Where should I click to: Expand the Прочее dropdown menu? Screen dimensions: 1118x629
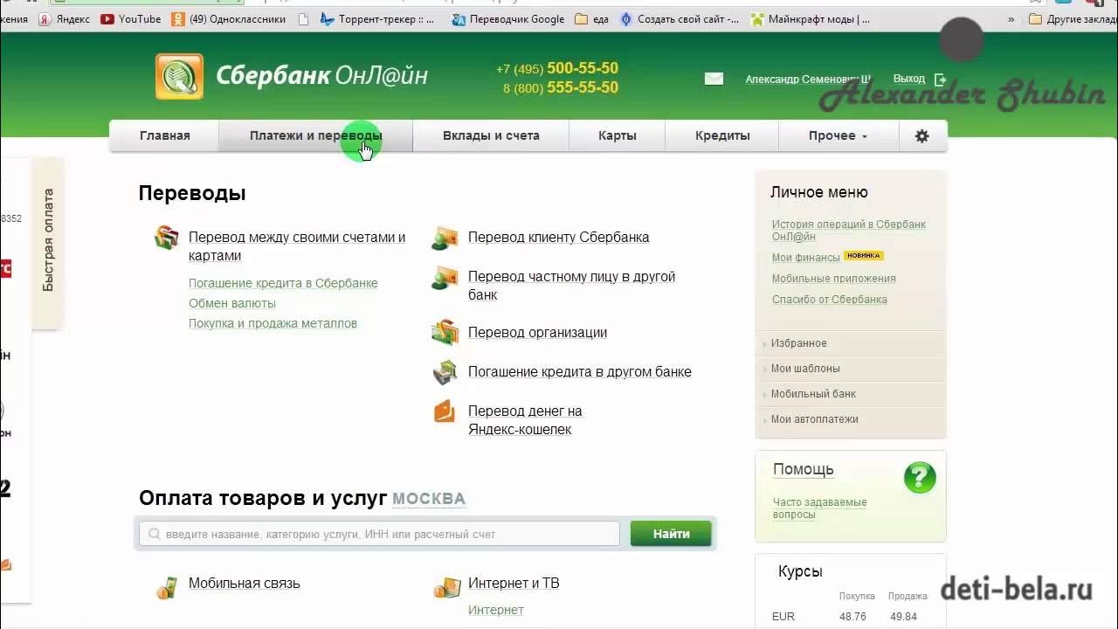[838, 136]
